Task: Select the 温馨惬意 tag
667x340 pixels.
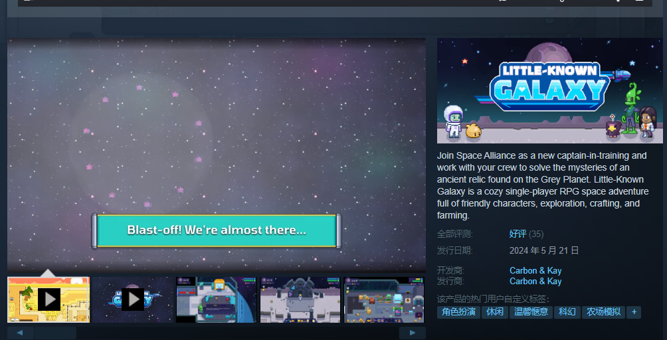Action: click(531, 312)
